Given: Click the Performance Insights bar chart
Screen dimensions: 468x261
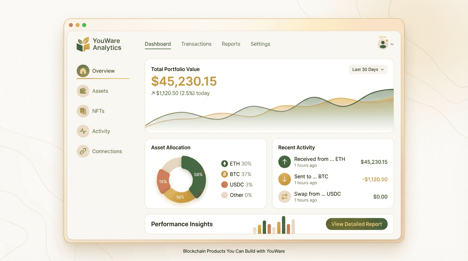Looking at the screenshot, I should coord(274,225).
